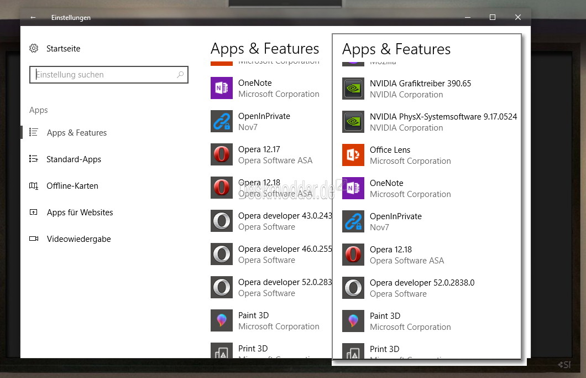Viewport: 586px width, 378px height.
Task: Click Opera developer 46.0.255 icon
Action: pyautogui.click(x=222, y=254)
